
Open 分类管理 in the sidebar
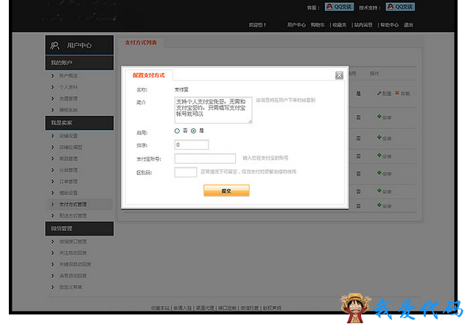(x=69, y=170)
